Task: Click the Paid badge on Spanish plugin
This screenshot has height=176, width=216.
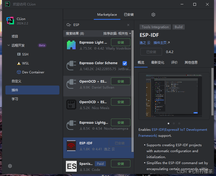Action: click(100, 164)
